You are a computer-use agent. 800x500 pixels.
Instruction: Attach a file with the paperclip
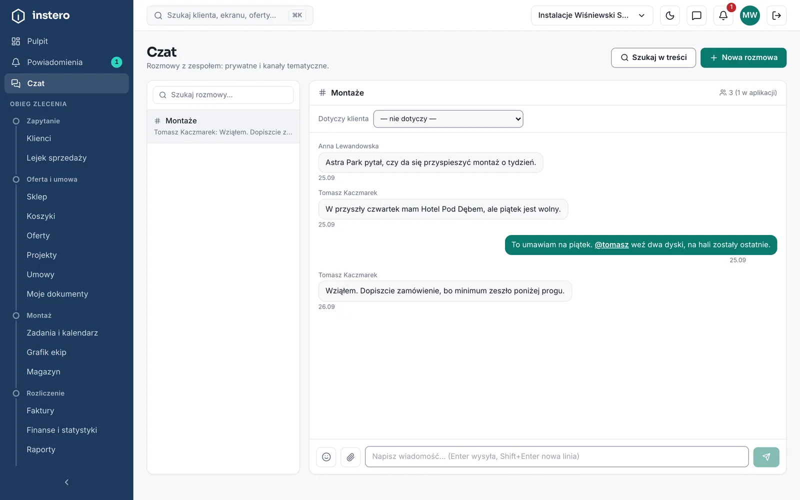[x=350, y=457]
